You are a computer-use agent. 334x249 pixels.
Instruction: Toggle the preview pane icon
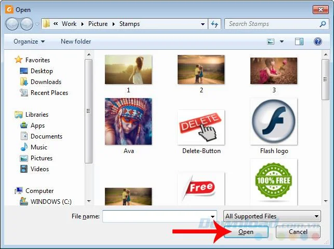(299, 41)
